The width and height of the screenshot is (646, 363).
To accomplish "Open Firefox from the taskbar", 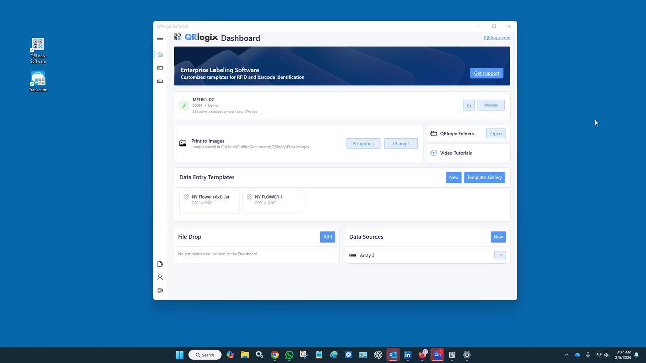I will pyautogui.click(x=422, y=355).
